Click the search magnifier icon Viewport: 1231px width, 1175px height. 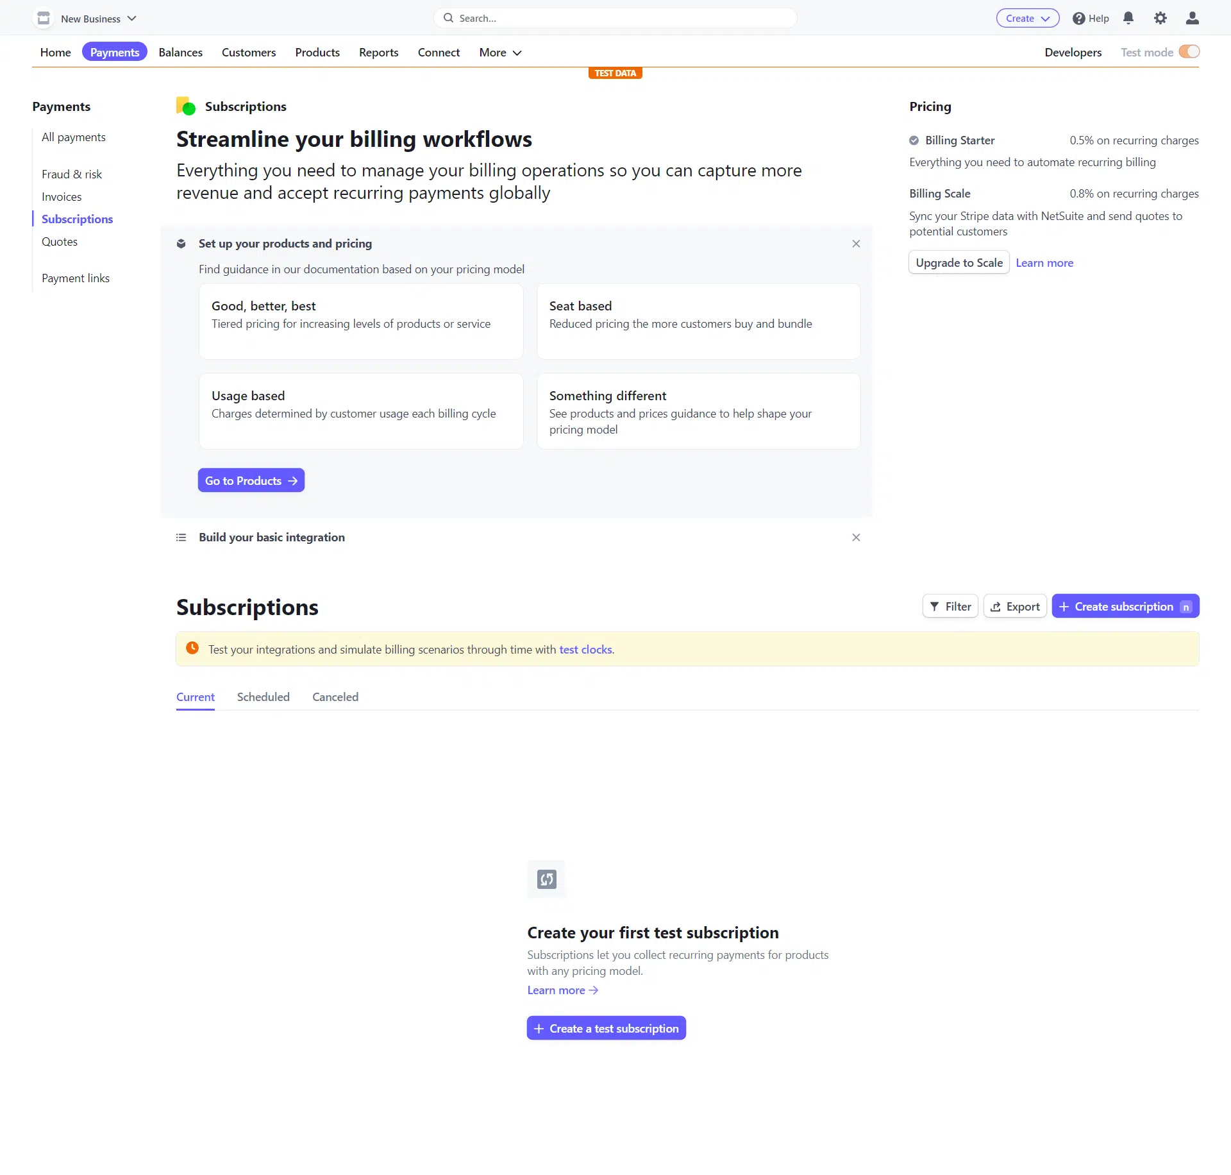tap(449, 18)
